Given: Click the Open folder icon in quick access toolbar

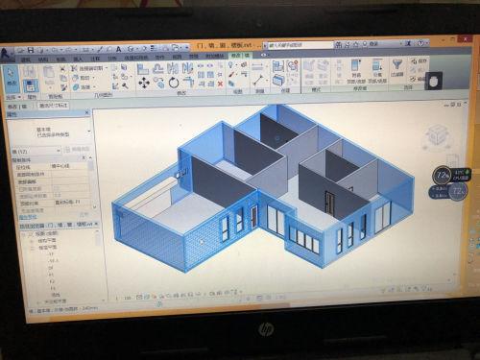Looking at the screenshot, I should click(x=21, y=50).
